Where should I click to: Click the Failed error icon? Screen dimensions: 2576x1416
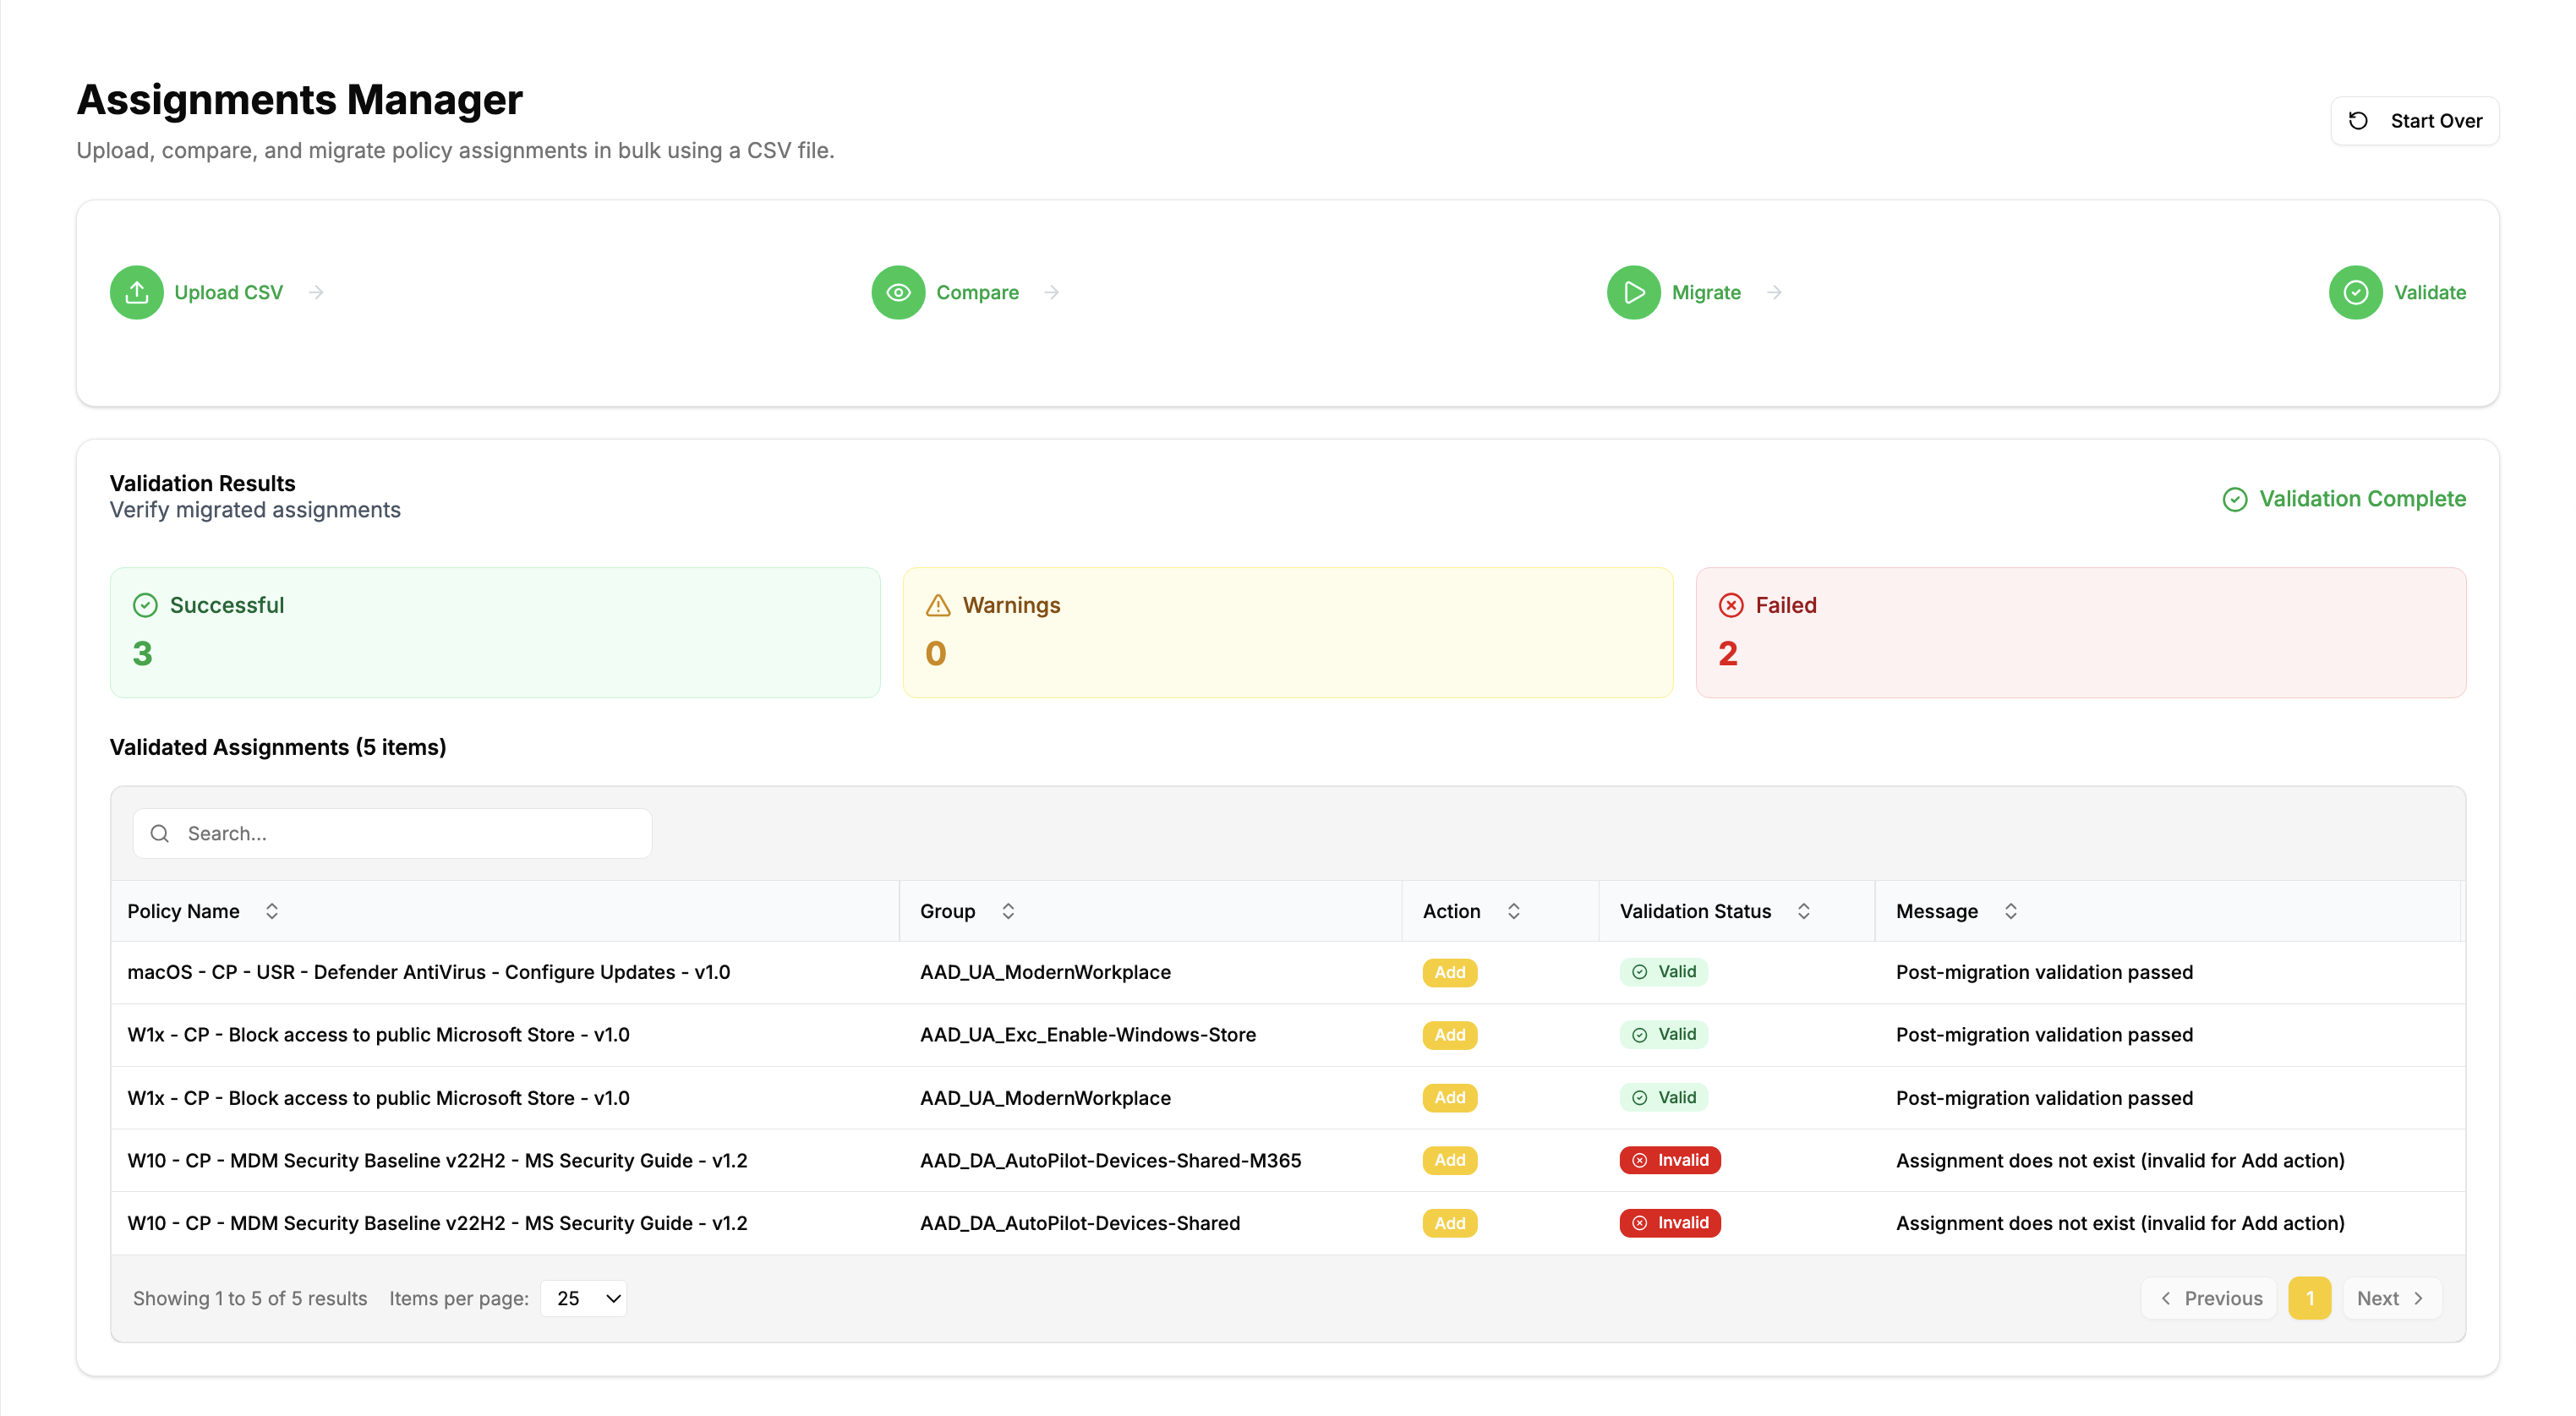pyautogui.click(x=1729, y=604)
